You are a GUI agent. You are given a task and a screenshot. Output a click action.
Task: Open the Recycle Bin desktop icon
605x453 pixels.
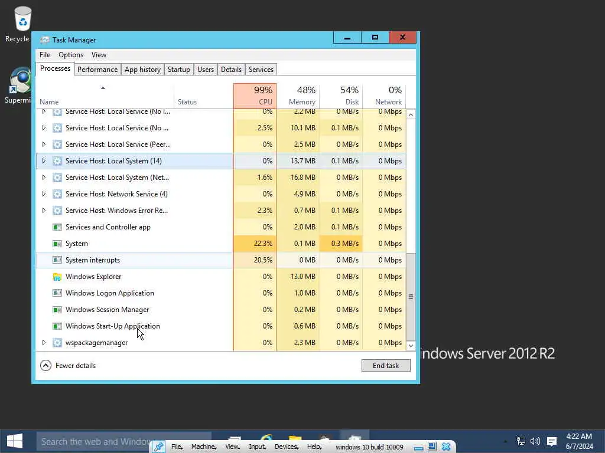point(22,18)
